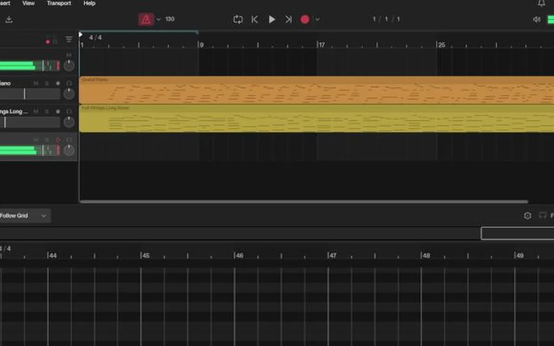Mute the Strings Long track
This screenshot has width=554, height=346.
[36, 111]
